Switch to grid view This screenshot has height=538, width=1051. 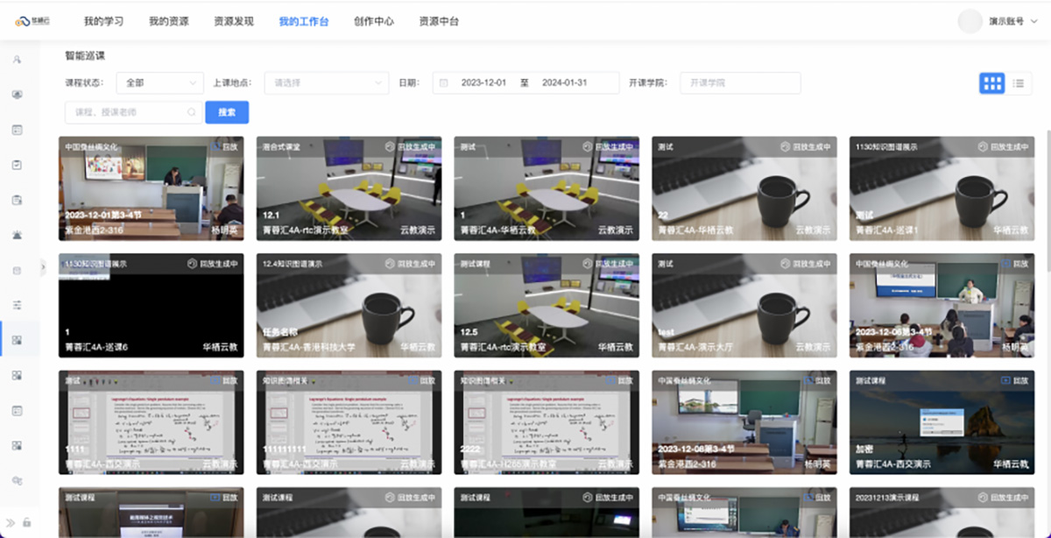(x=992, y=83)
